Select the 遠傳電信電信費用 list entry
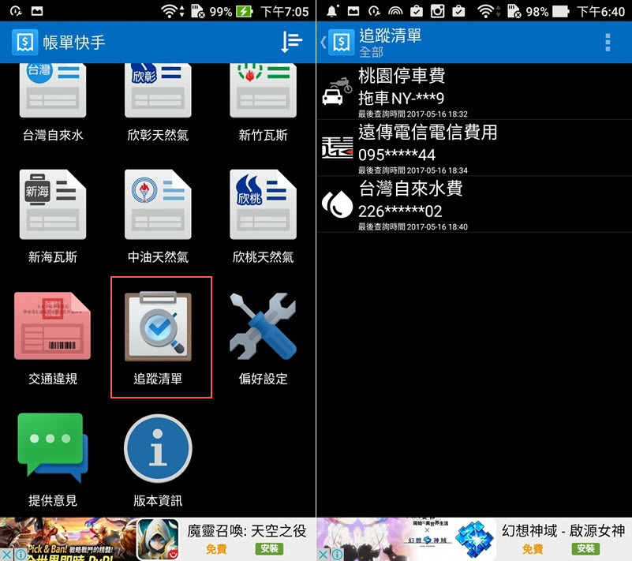632x561 pixels. pyautogui.click(x=474, y=148)
